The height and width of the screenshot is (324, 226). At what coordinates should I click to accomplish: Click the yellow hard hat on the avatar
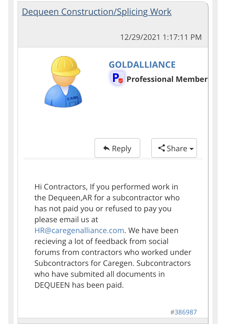[65, 66]
